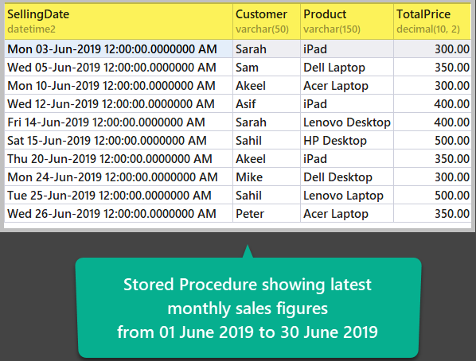
Task: Select customer 'Sahil' in the 15-Jun row
Action: click(267, 140)
